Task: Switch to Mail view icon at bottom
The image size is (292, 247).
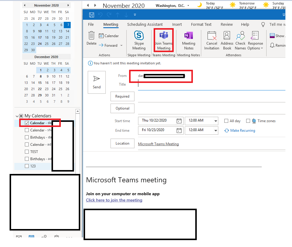Action: [x=19, y=237]
